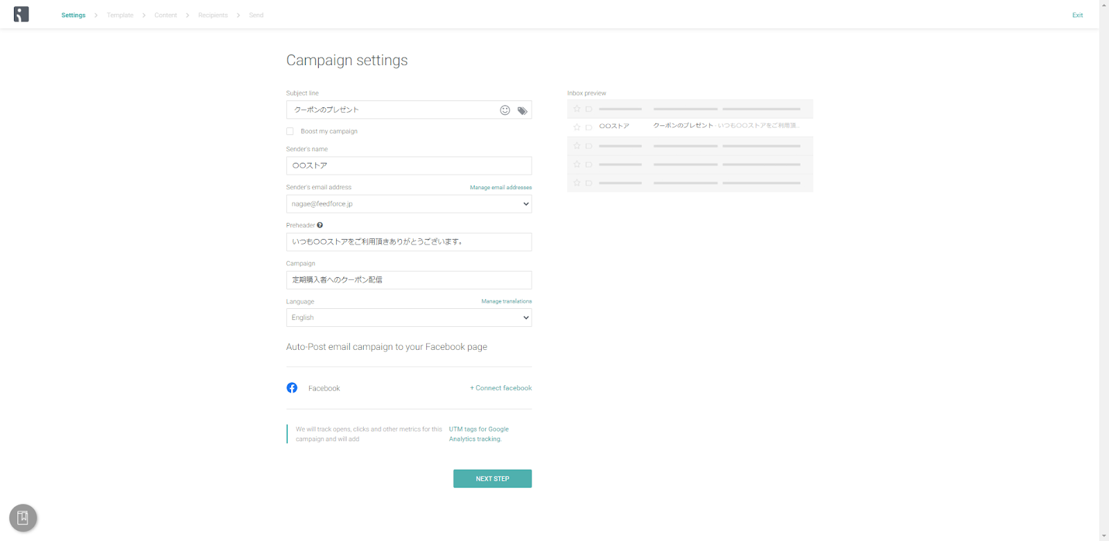Click the Connect facebook link
1109x541 pixels.
(501, 388)
